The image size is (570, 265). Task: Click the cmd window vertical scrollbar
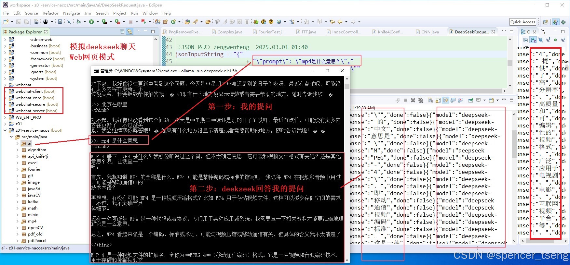pyautogui.click(x=347, y=169)
